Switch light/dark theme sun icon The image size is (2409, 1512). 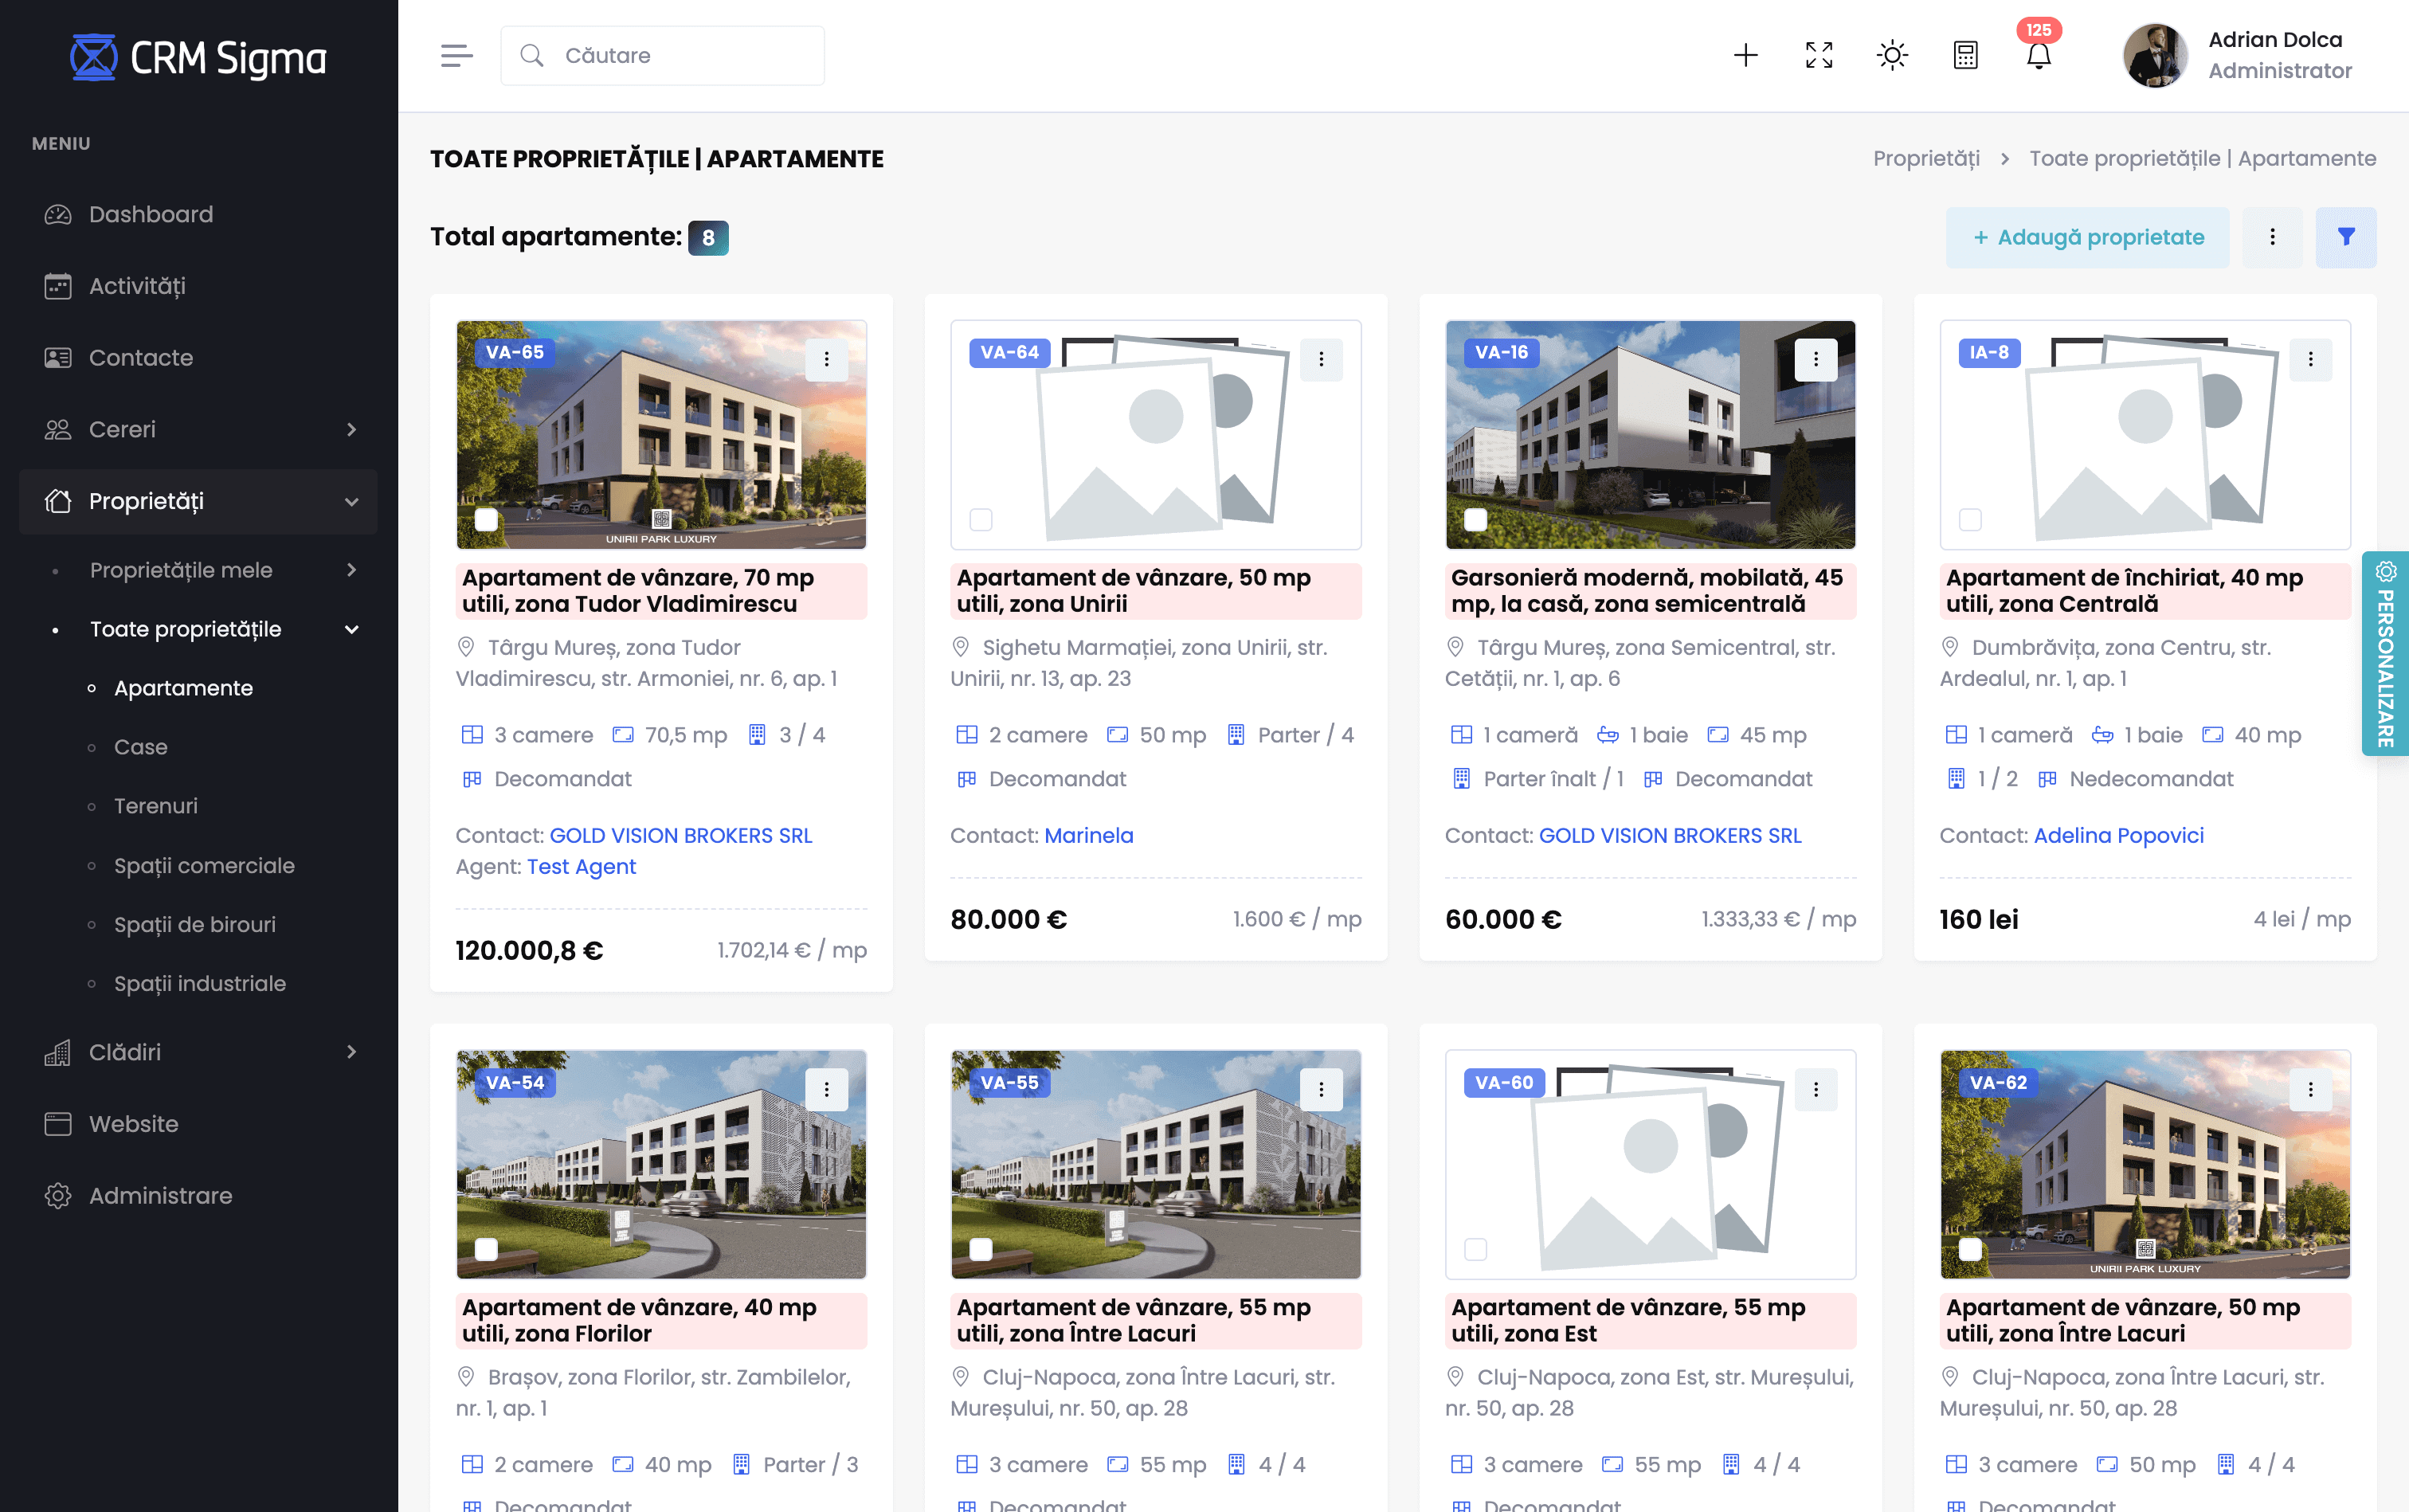[1892, 56]
